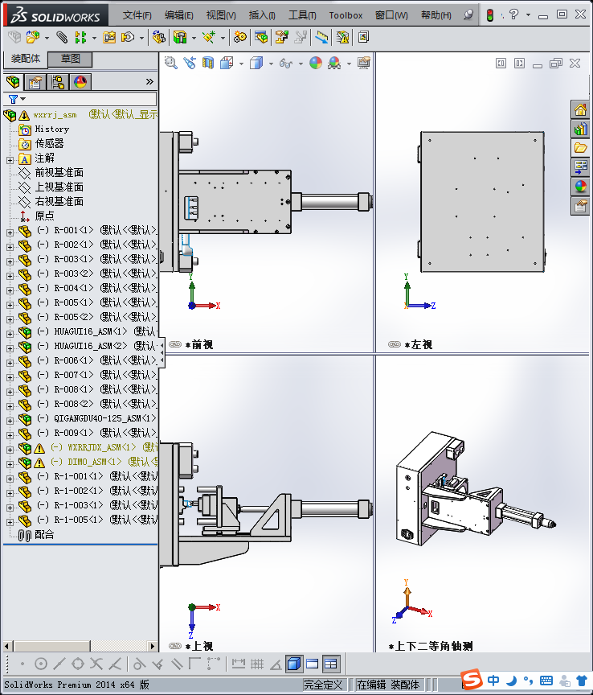593x695 pixels.
Task: Open the Custom Properties clipboard icon in task pane
Action: tap(581, 206)
